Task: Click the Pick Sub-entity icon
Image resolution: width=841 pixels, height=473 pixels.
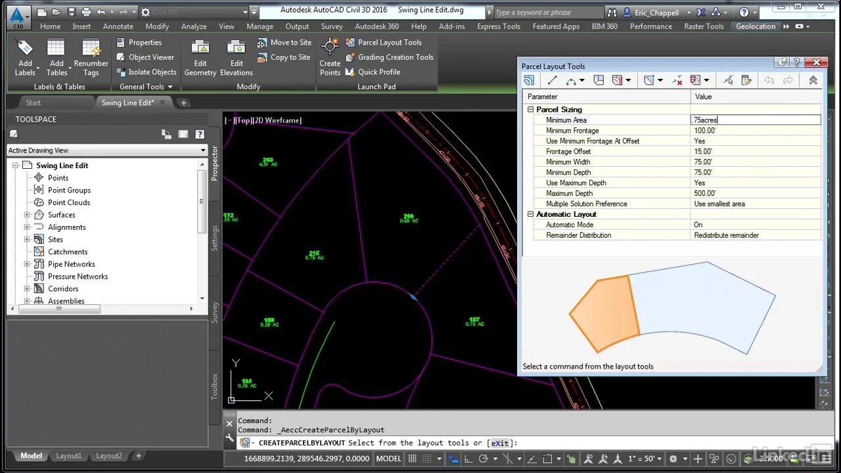Action: pyautogui.click(x=728, y=80)
